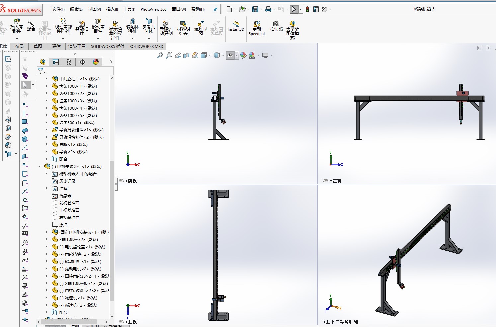The height and width of the screenshot is (327, 496).
Task: Update Speedpak (更新 Speedpak)
Action: pyautogui.click(x=257, y=28)
